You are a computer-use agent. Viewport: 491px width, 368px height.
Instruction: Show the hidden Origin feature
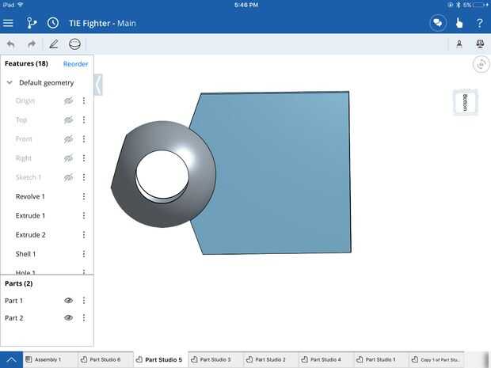pyautogui.click(x=69, y=101)
